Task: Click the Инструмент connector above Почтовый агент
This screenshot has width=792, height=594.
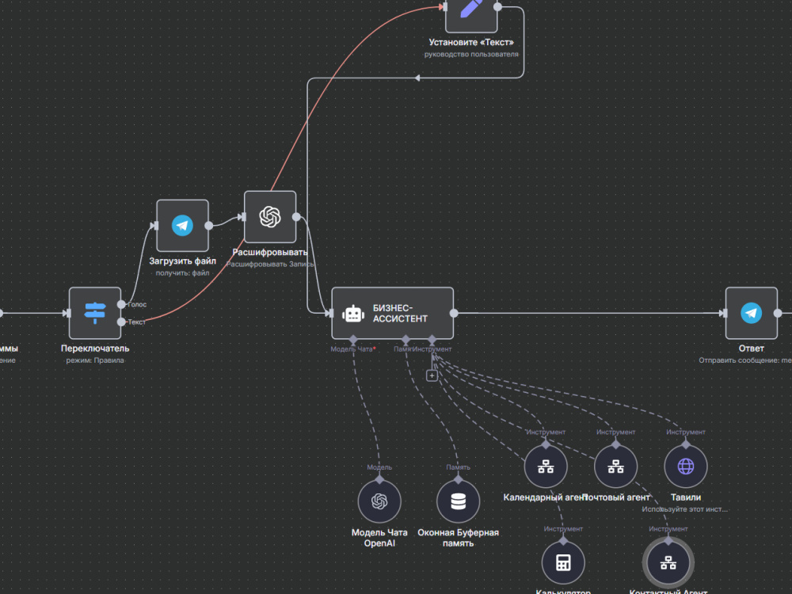Action: tap(615, 444)
